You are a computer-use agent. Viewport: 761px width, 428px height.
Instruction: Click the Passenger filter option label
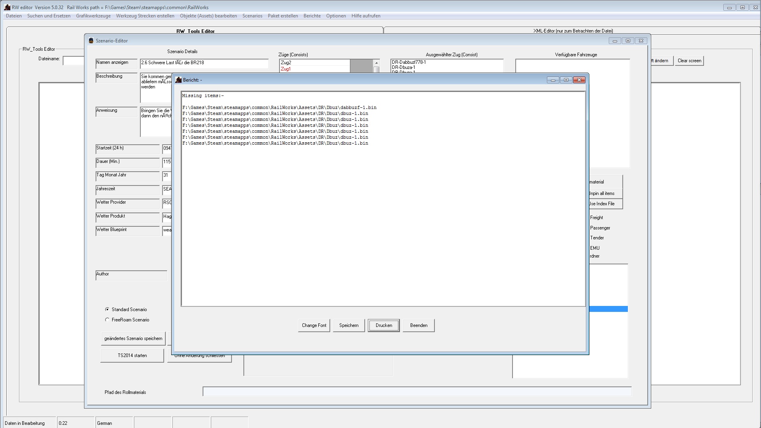600,228
